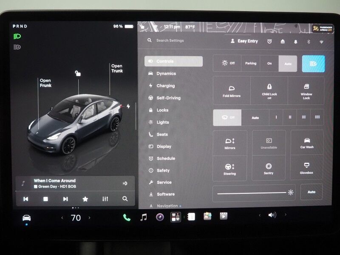Open notifications bell icon
Screen dimensions: 340x255
(x=295, y=42)
